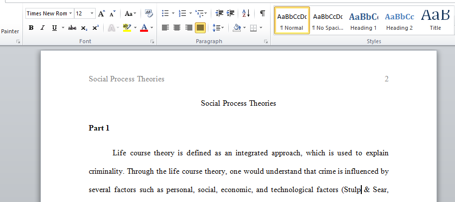Click the page header text Social Process Theories
Viewport: 455px width, 202px height.
point(127,79)
